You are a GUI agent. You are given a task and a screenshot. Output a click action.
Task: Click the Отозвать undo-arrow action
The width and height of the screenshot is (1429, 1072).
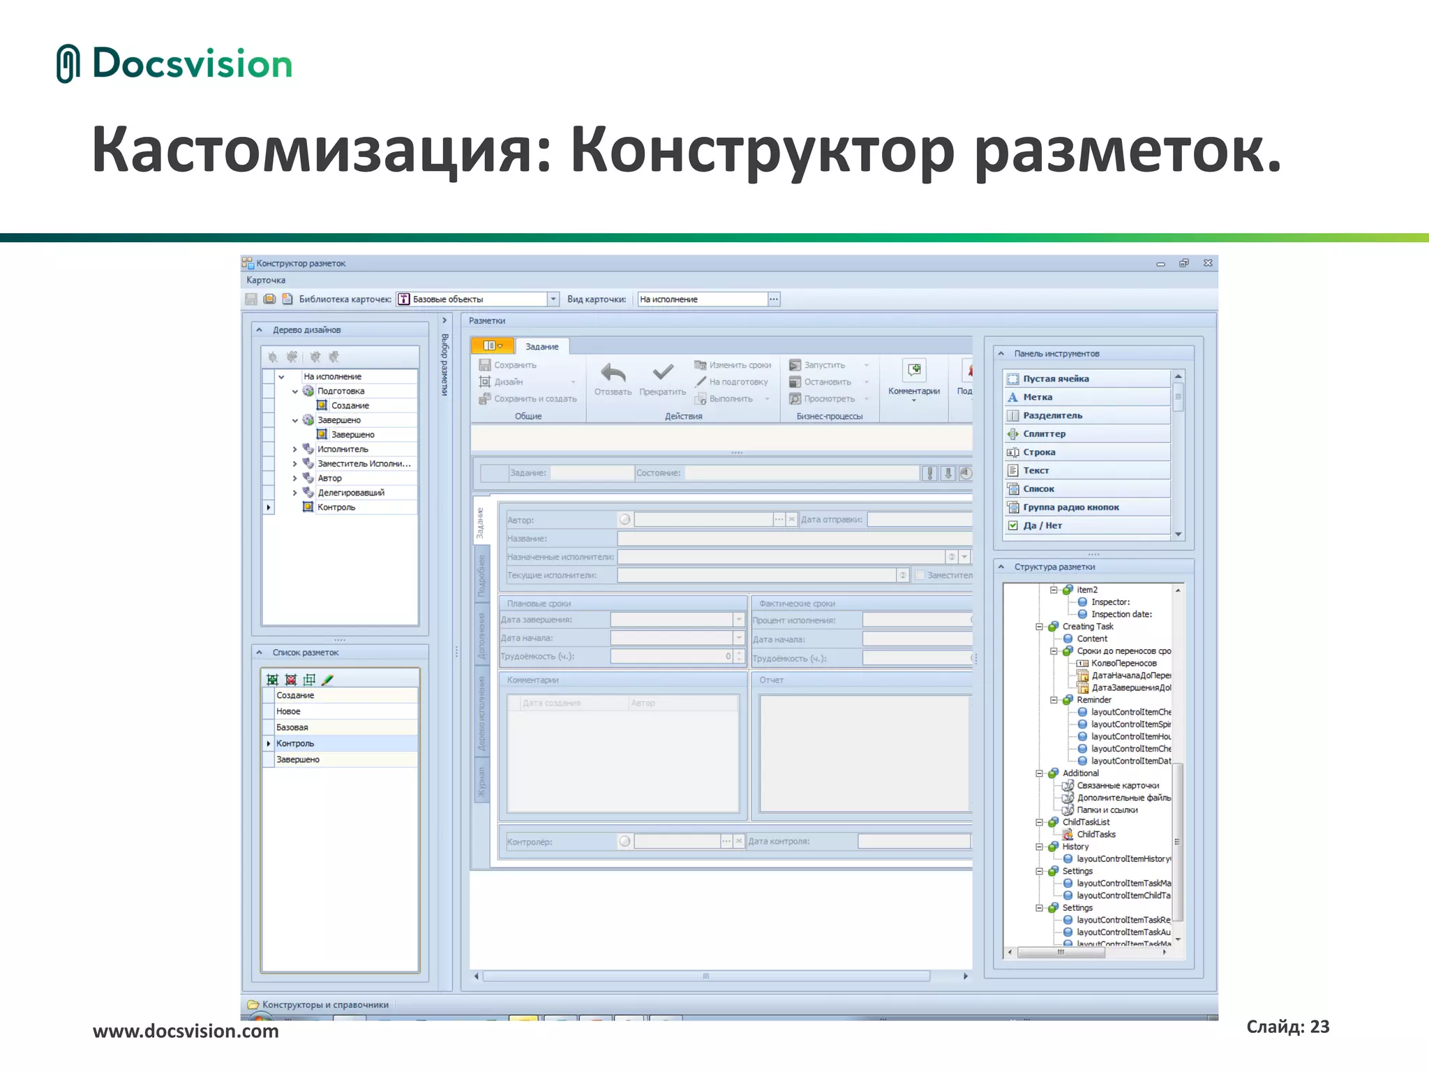tap(613, 379)
